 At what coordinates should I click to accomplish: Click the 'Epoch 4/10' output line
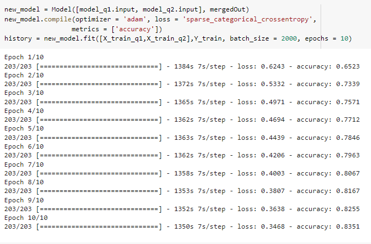pos(24,111)
